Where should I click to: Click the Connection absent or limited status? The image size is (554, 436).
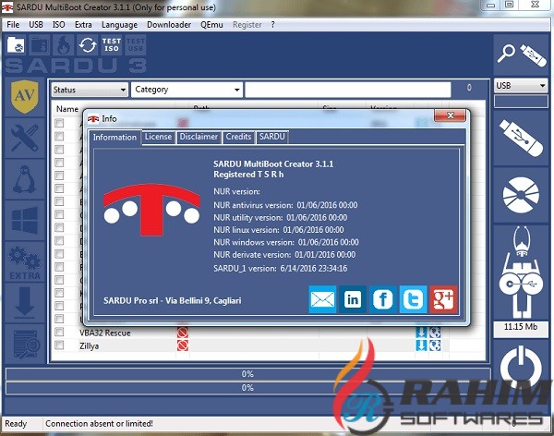pyautogui.click(x=99, y=423)
